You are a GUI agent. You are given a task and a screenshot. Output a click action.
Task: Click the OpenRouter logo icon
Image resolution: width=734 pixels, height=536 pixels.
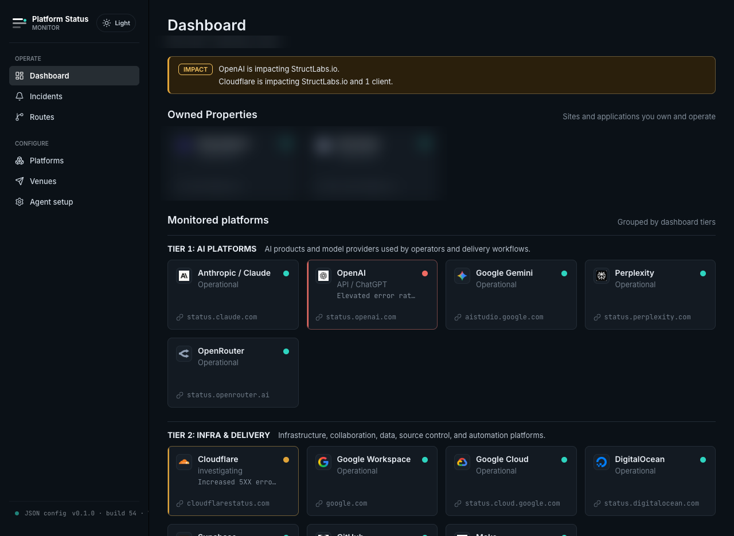[x=184, y=354]
